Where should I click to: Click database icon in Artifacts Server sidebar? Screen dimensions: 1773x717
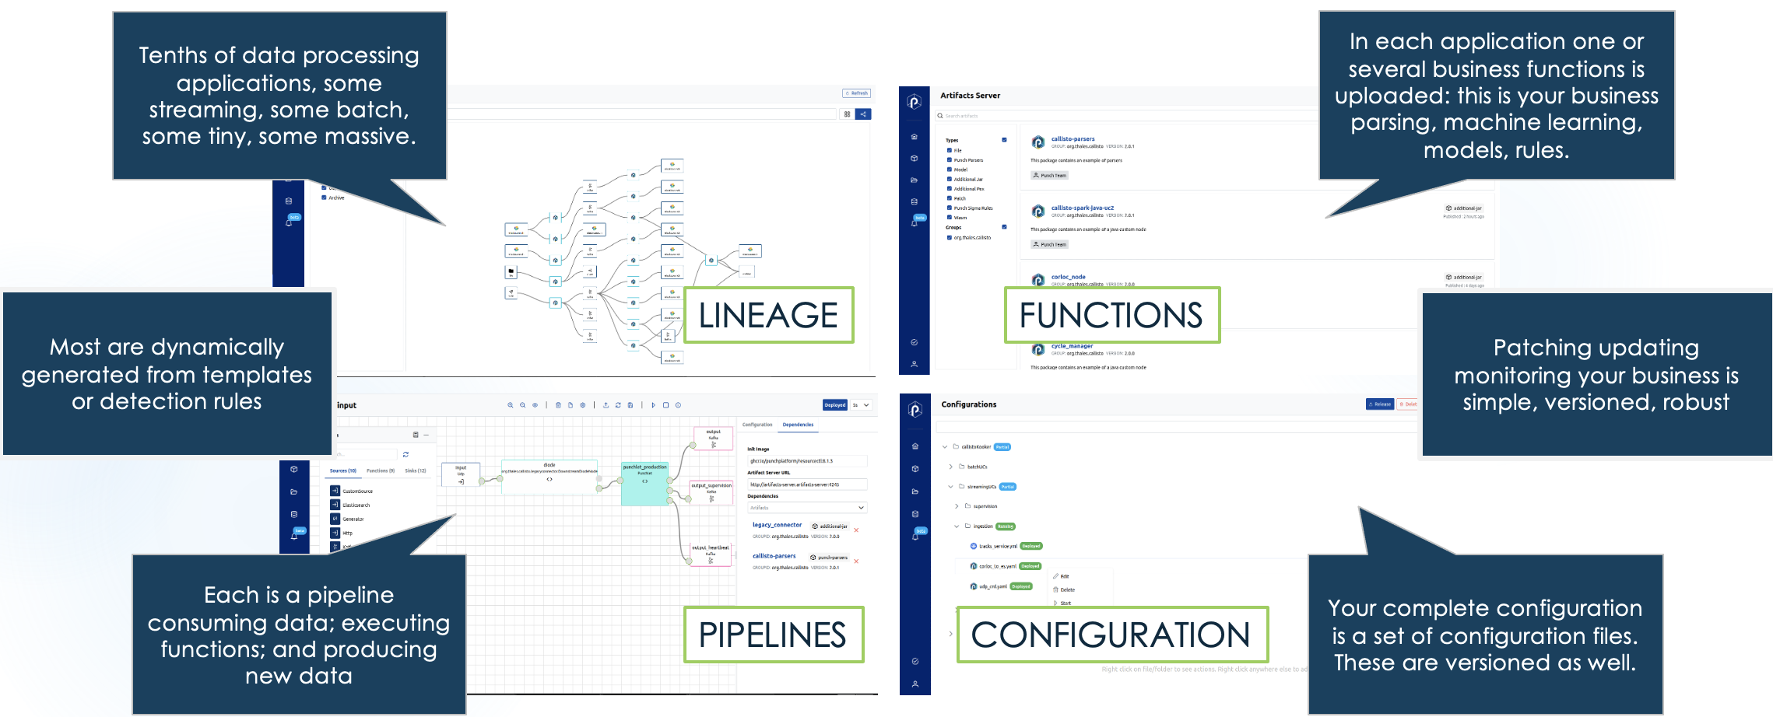(x=915, y=201)
